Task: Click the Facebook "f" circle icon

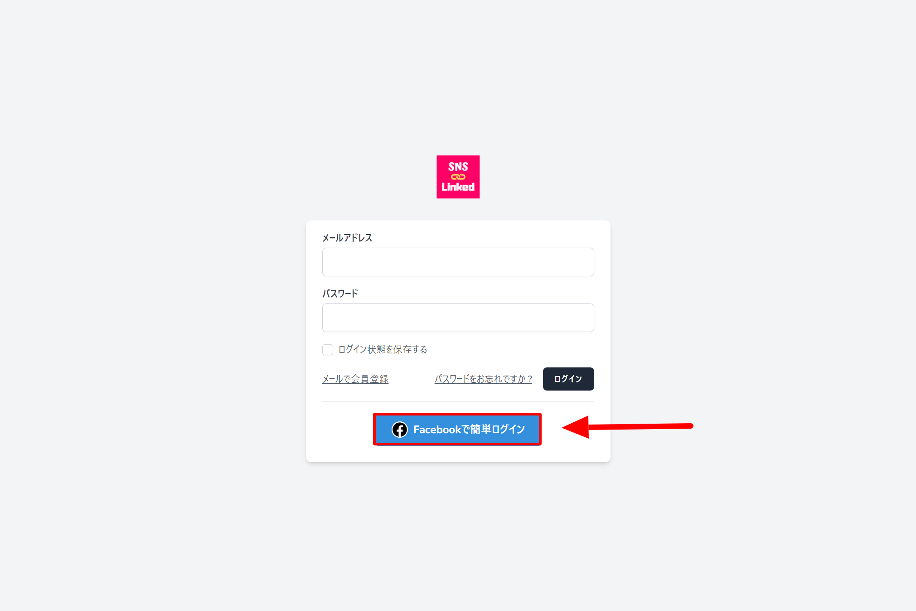Action: coord(400,430)
